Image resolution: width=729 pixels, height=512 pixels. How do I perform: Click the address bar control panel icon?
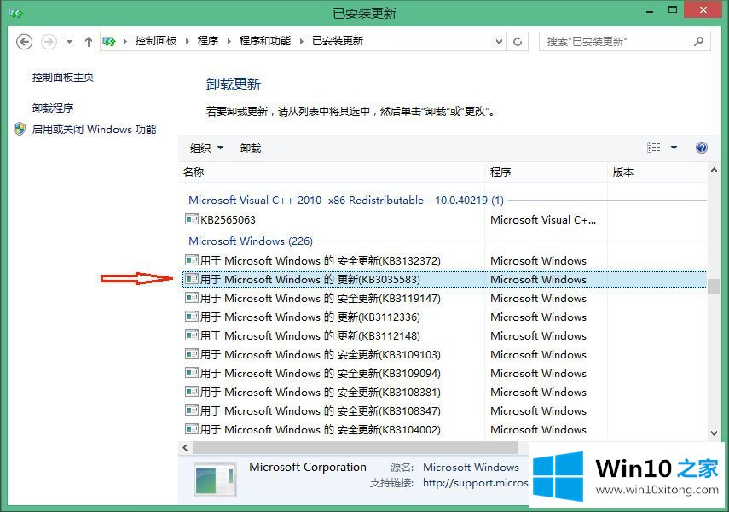109,42
